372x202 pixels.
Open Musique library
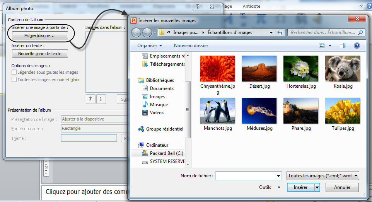[155, 105]
